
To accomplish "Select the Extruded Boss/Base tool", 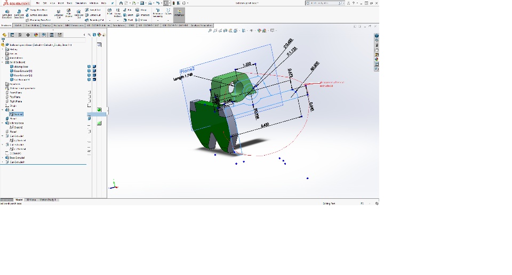I will coord(7,14).
